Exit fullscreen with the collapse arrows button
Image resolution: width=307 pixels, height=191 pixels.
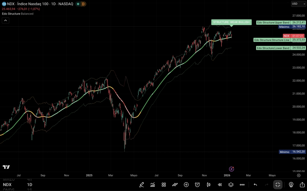click(278, 185)
